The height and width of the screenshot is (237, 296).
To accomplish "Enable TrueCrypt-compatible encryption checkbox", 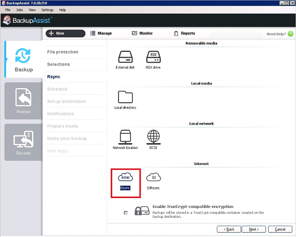I will (x=126, y=213).
